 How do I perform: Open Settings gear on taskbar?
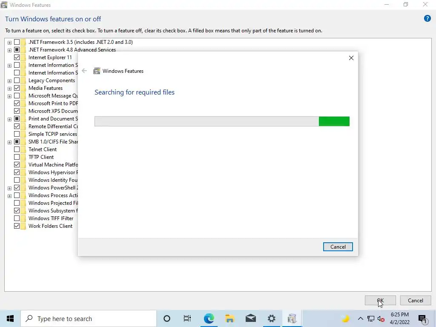click(x=271, y=318)
